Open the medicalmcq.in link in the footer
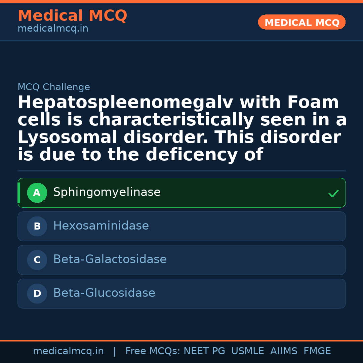This screenshot has height=363, width=363. 68,351
